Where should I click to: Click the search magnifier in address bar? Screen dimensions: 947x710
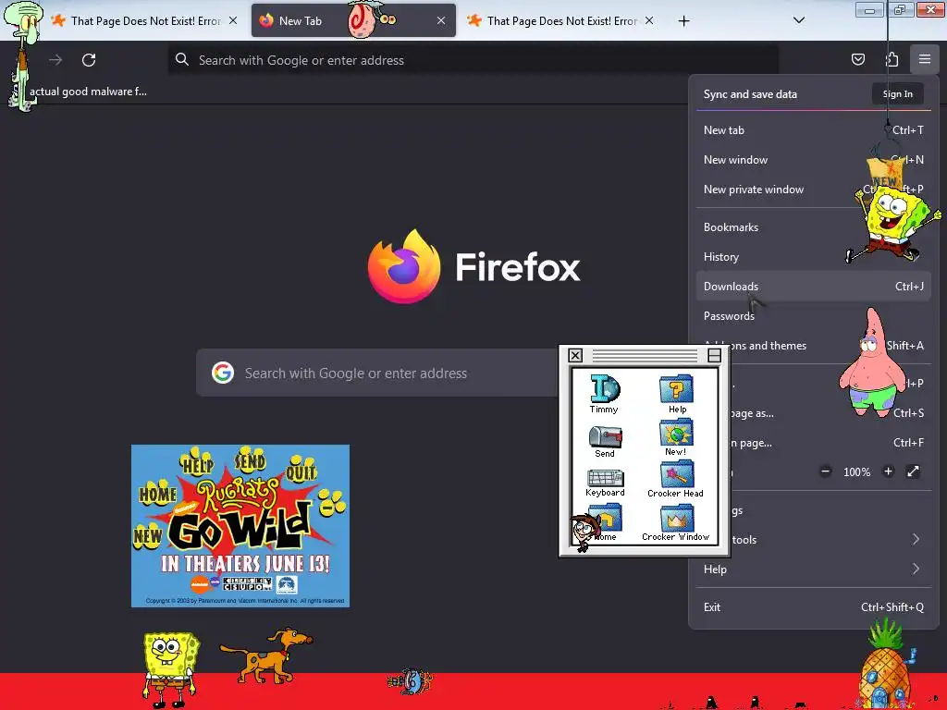(182, 59)
